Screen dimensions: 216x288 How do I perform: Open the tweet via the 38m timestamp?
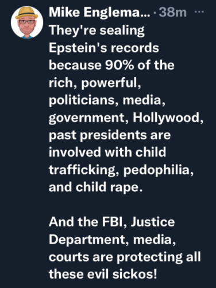coord(172,13)
